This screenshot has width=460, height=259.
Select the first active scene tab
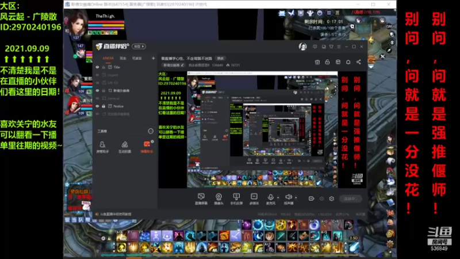pos(108,58)
